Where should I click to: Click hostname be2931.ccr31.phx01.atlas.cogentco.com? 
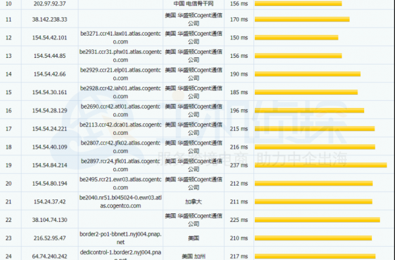click(x=120, y=56)
